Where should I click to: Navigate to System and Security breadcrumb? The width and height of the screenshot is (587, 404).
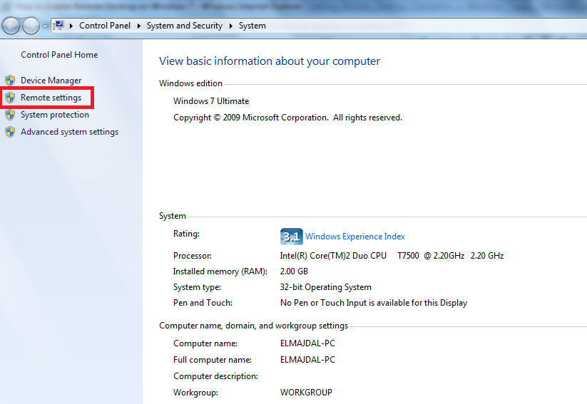coord(184,26)
